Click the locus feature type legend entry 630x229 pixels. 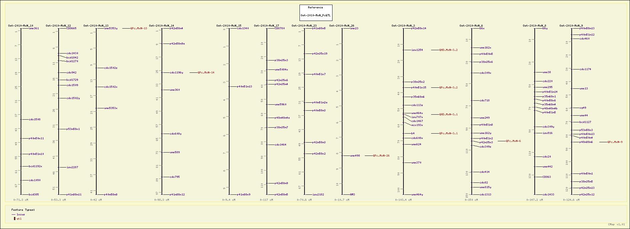[x=21, y=215]
